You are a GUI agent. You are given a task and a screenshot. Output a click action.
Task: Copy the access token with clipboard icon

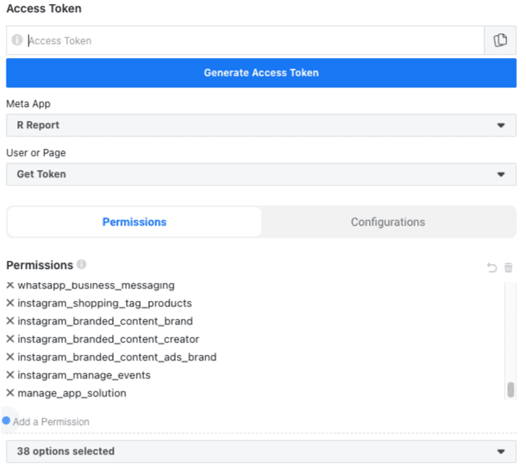pyautogui.click(x=500, y=40)
